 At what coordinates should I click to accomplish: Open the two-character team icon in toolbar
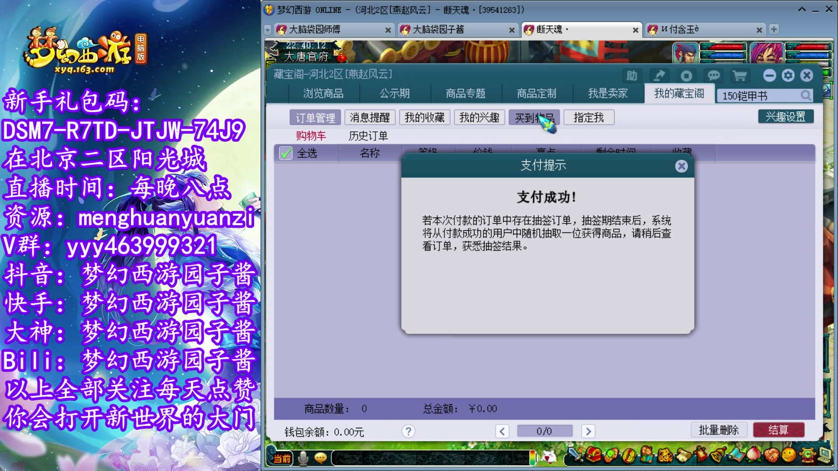tap(647, 454)
